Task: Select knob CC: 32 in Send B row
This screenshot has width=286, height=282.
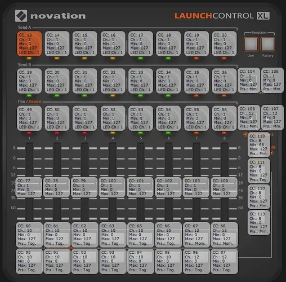Action: coord(113,81)
